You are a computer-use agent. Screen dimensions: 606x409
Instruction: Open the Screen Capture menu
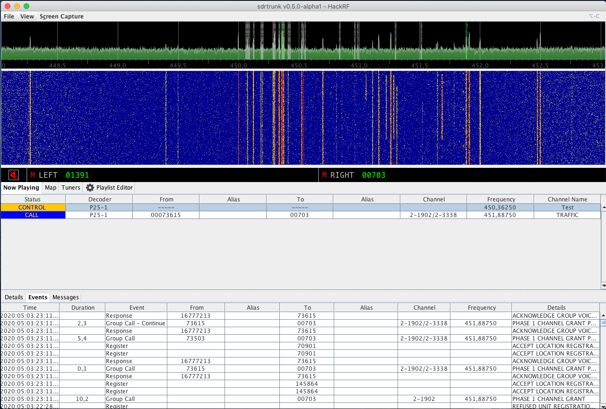click(61, 16)
